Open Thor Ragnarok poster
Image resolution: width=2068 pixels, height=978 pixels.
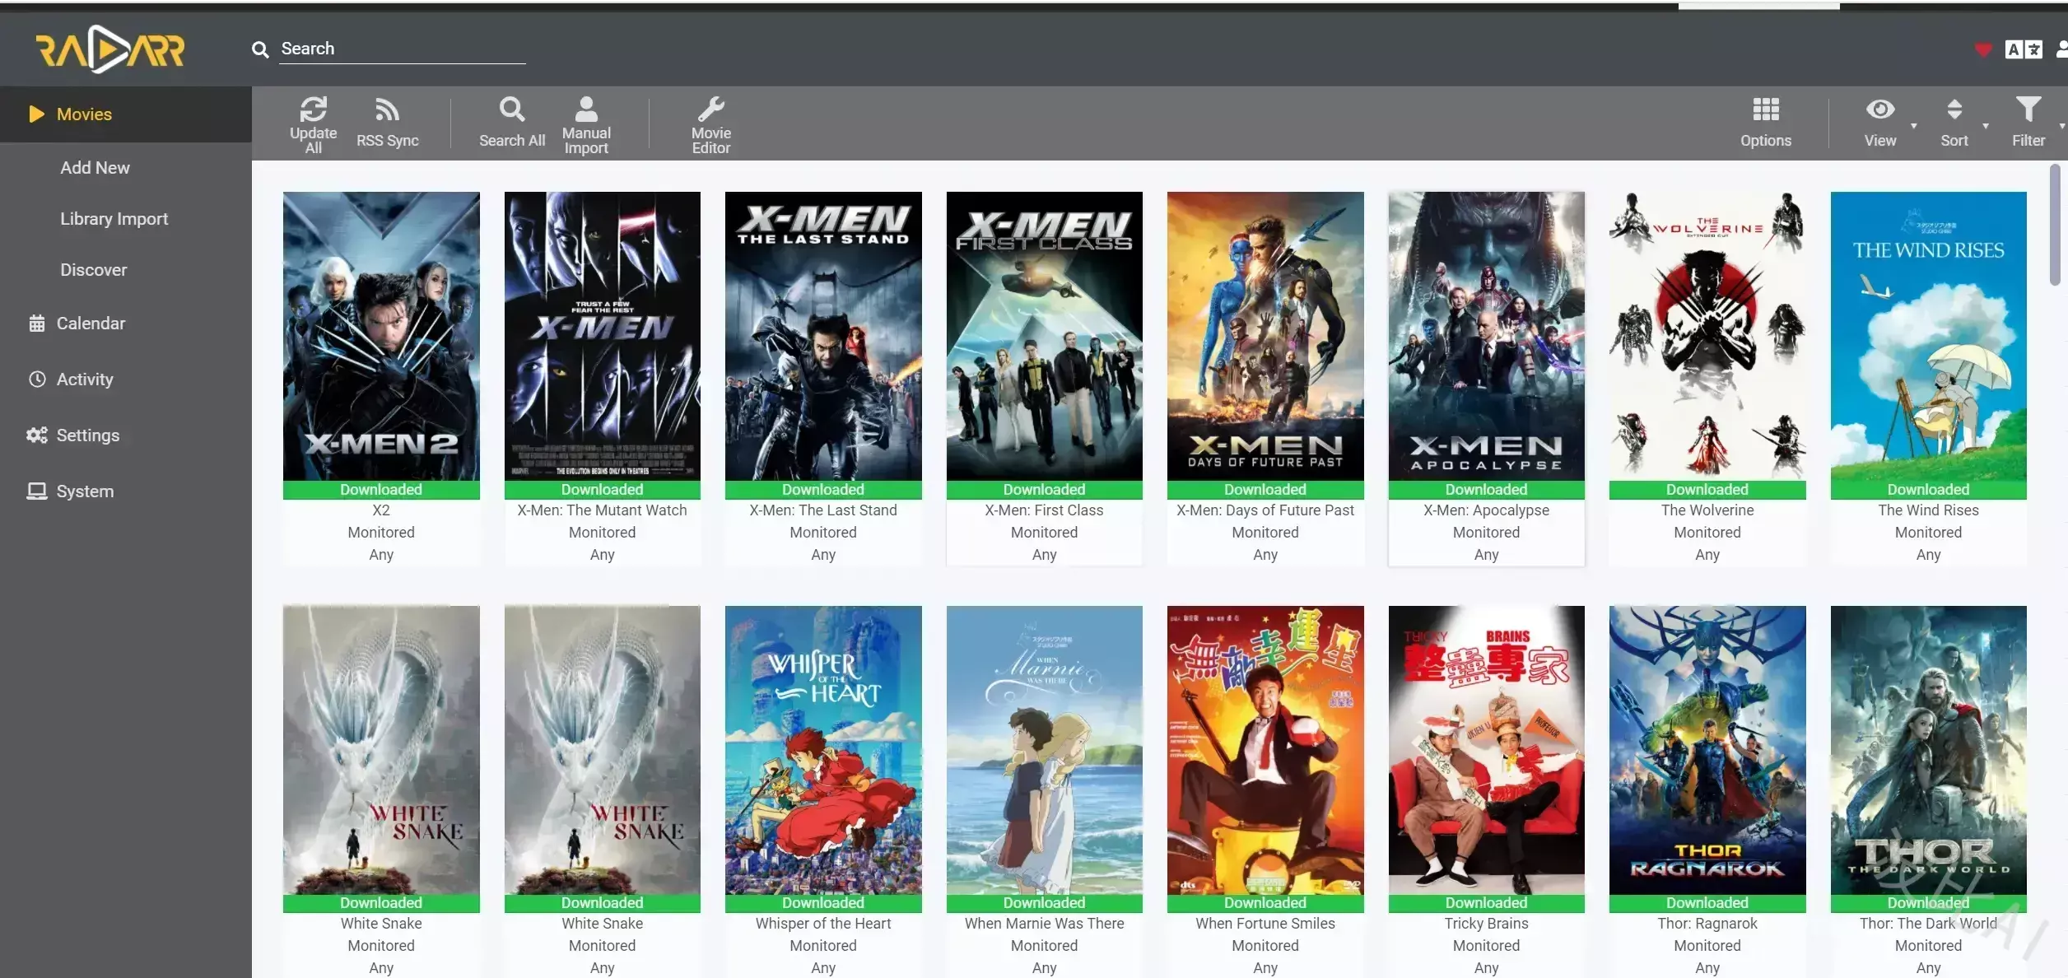point(1707,750)
